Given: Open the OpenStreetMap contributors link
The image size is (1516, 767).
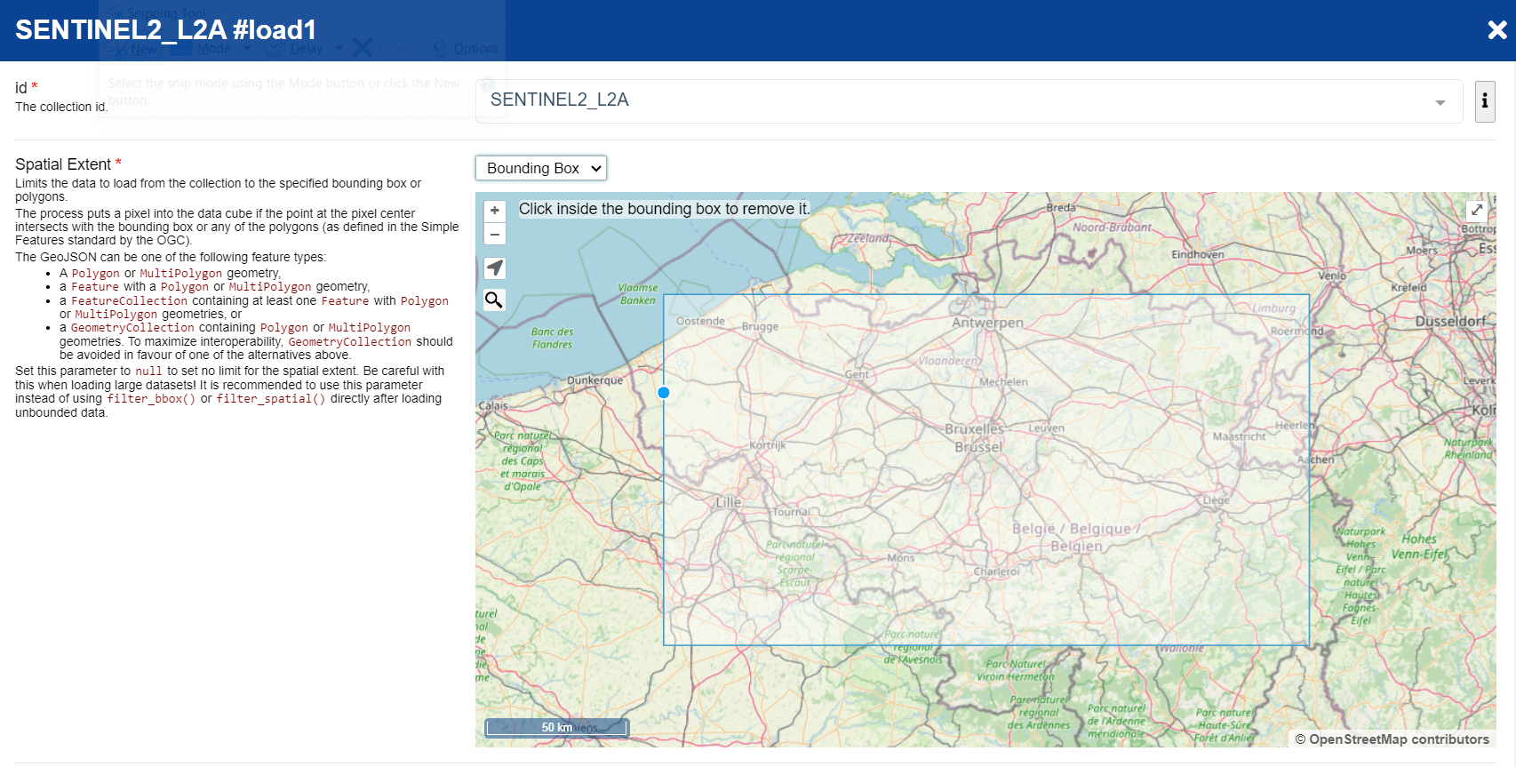Looking at the screenshot, I should 1392,739.
